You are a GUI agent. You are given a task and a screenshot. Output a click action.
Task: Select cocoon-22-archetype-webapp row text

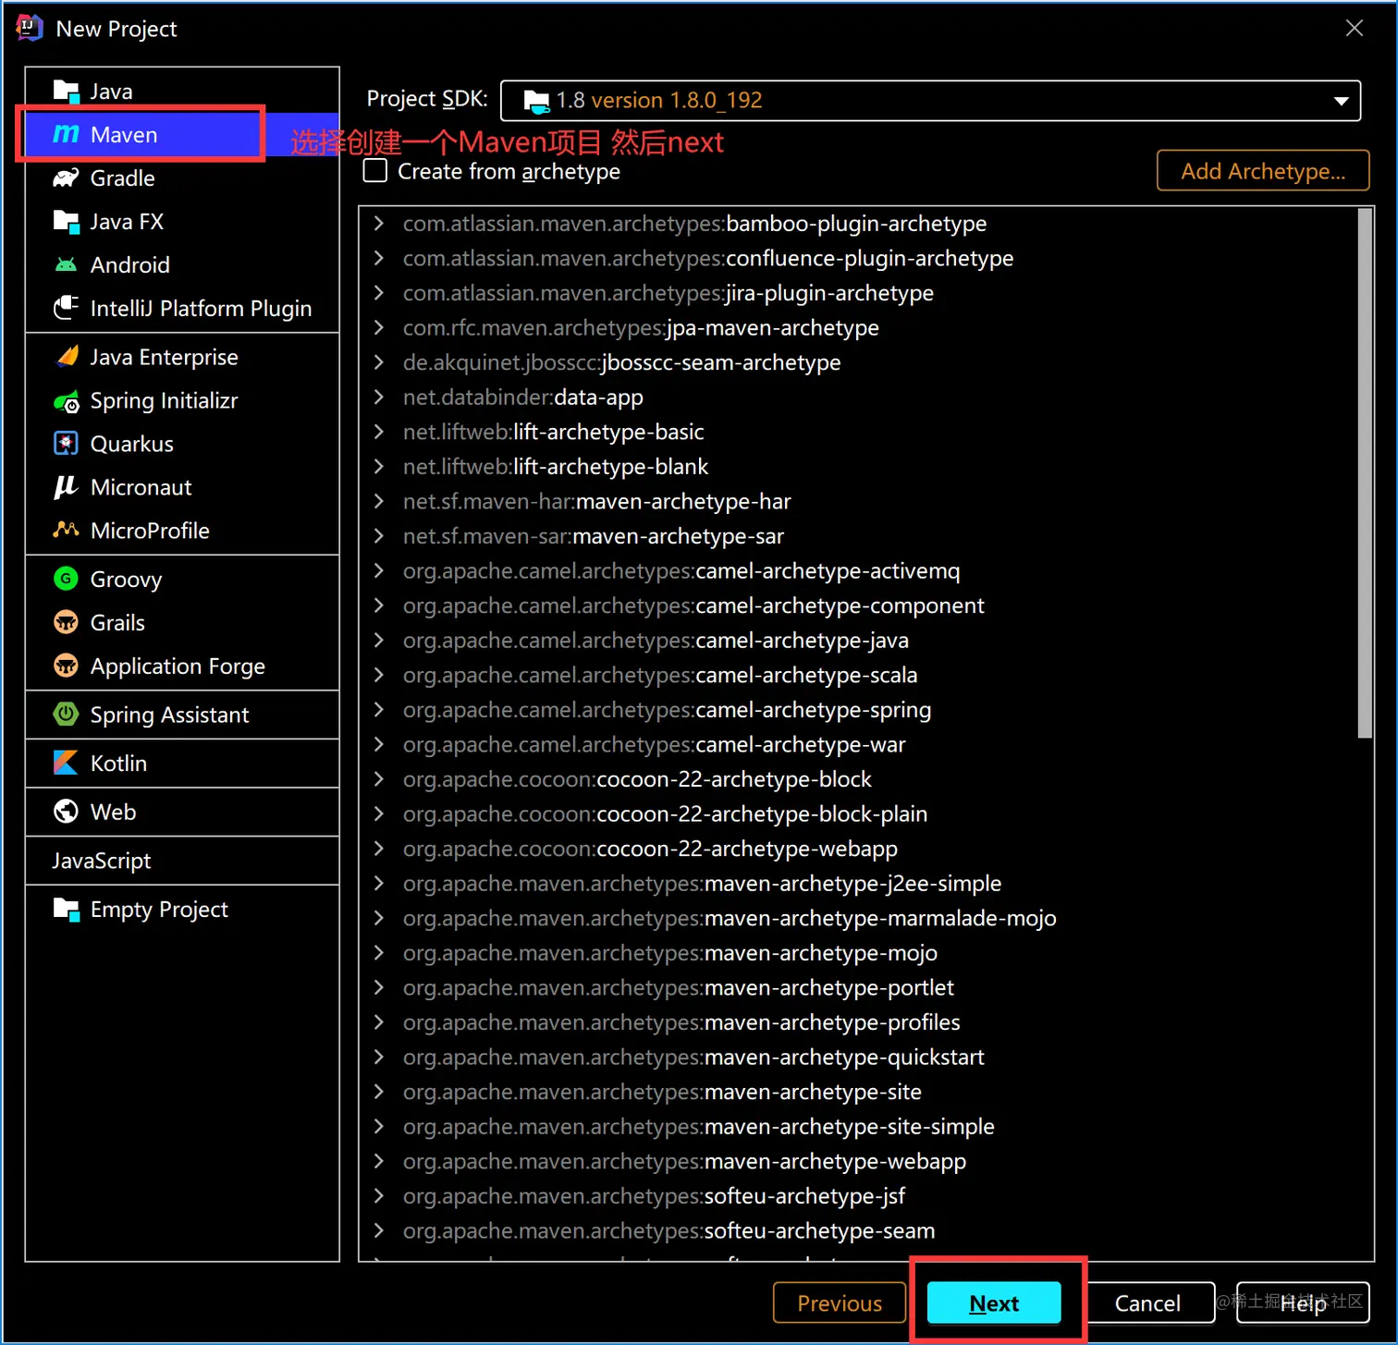point(650,849)
